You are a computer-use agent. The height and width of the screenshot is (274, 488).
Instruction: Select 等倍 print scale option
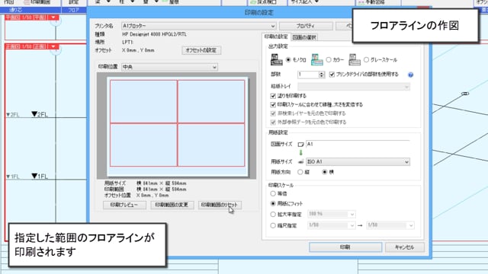[x=273, y=193]
